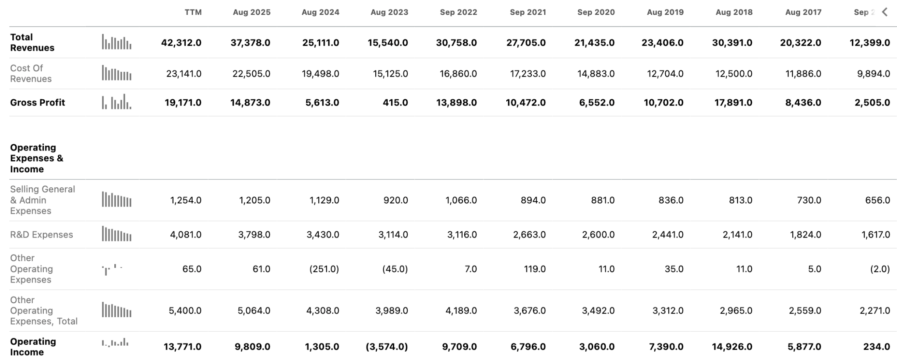Select the Operating Income row label
Screen dimensions: 897x360
[33, 347]
